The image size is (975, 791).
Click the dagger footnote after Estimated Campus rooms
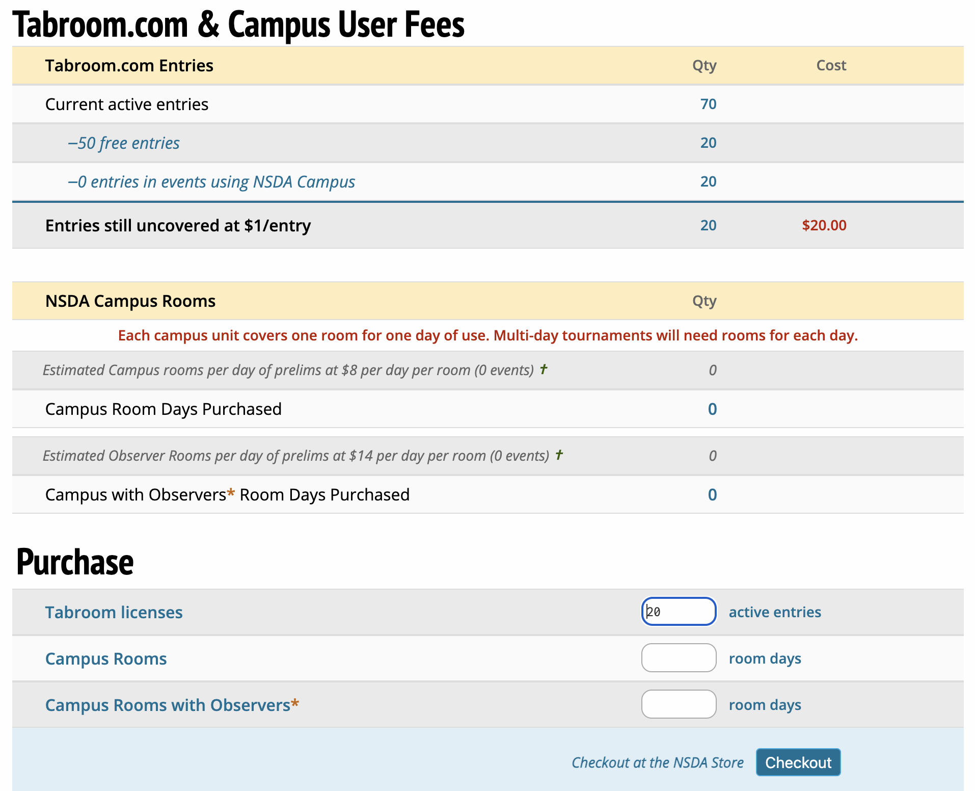pyautogui.click(x=544, y=368)
